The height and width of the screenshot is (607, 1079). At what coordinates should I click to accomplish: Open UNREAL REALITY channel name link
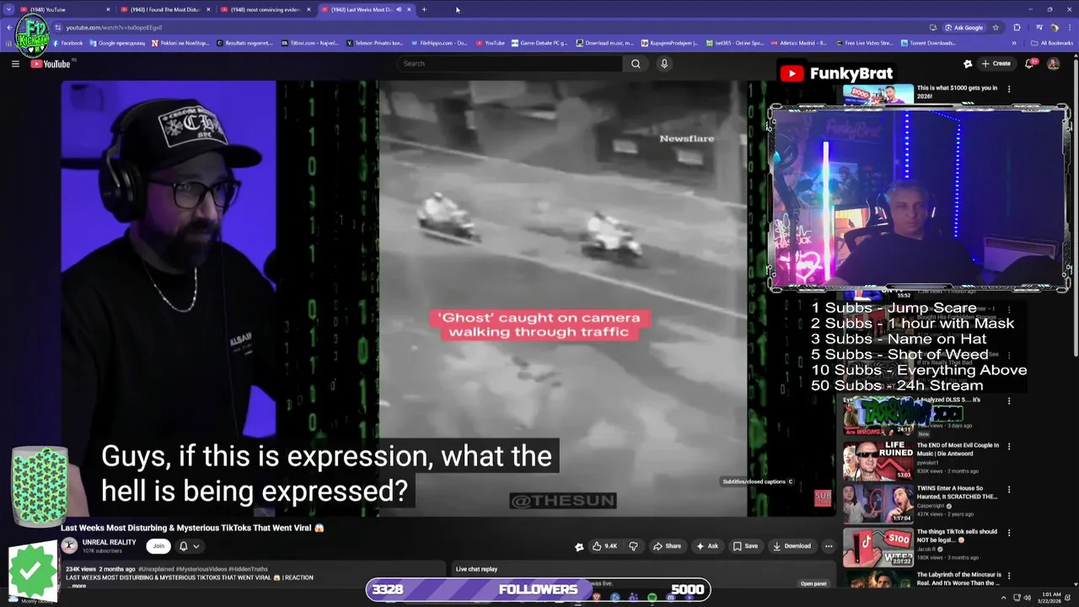tap(109, 542)
